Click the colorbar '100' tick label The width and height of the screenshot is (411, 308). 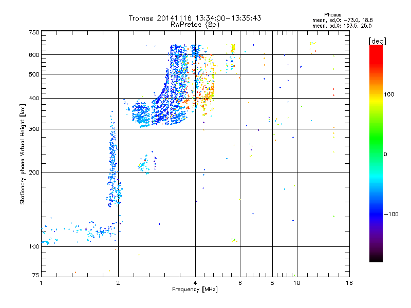click(x=389, y=94)
